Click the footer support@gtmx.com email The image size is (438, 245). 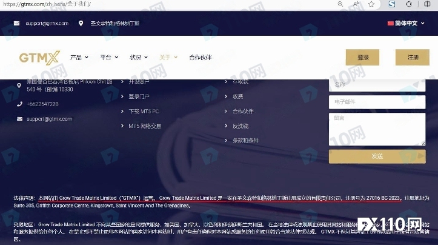click(x=50, y=119)
